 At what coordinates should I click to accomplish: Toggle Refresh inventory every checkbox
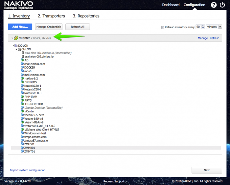pyautogui.click(x=163, y=27)
